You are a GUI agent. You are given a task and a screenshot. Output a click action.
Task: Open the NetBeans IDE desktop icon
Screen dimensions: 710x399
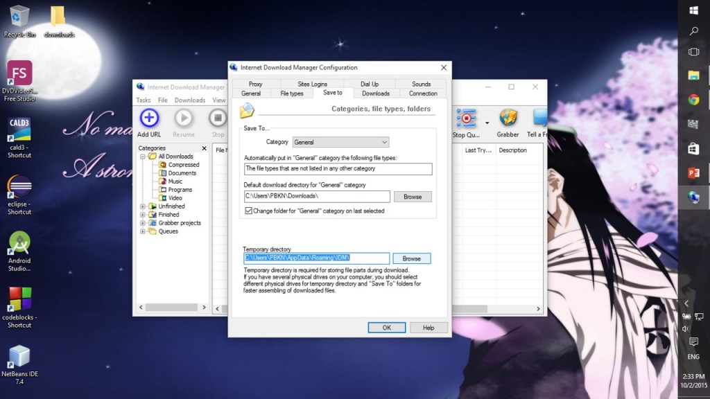click(x=19, y=357)
